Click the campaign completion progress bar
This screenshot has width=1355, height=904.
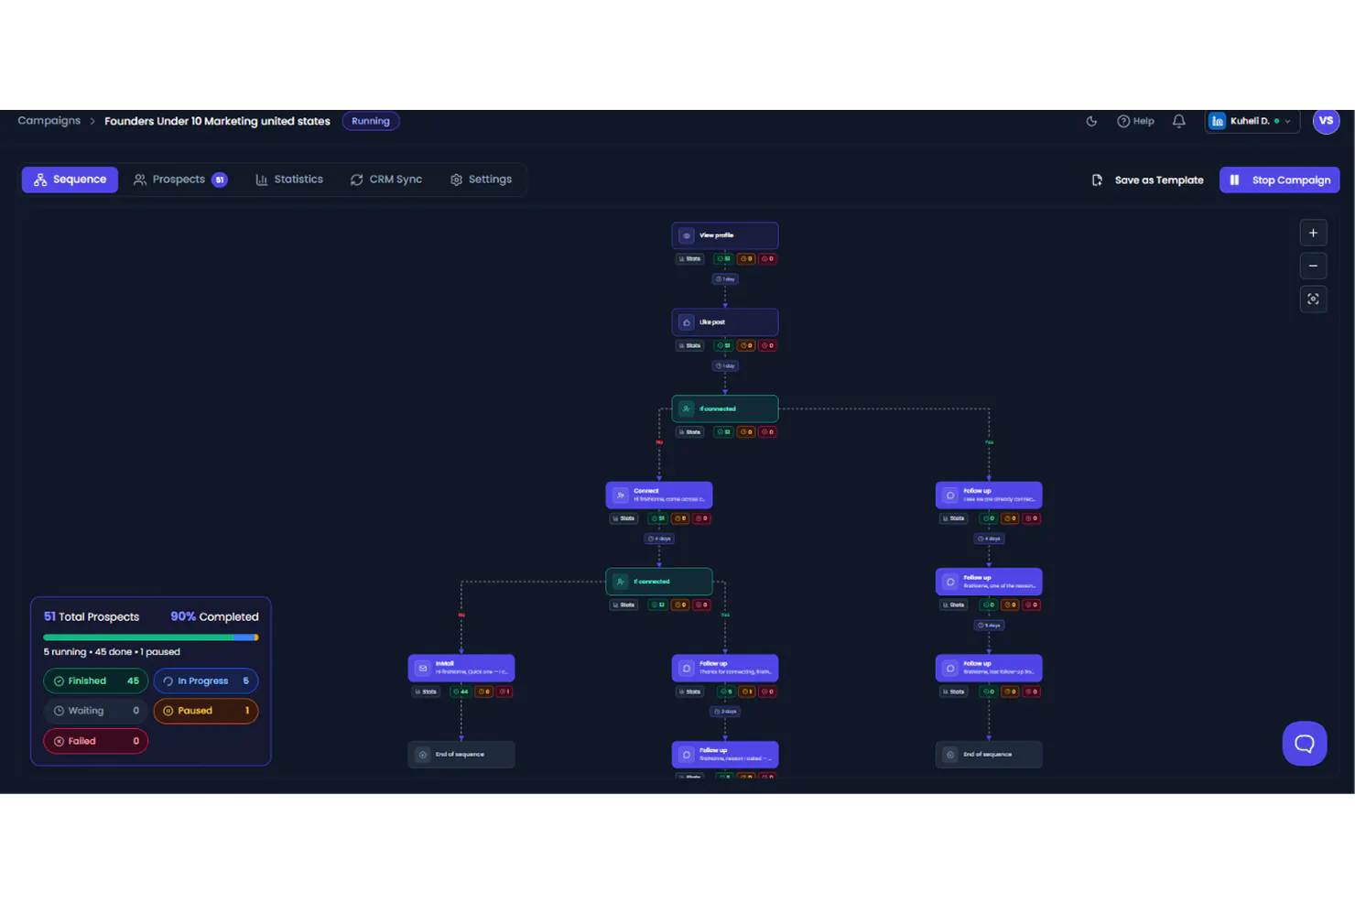click(151, 637)
